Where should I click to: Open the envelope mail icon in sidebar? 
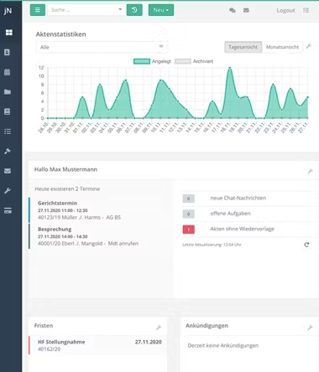[8, 171]
